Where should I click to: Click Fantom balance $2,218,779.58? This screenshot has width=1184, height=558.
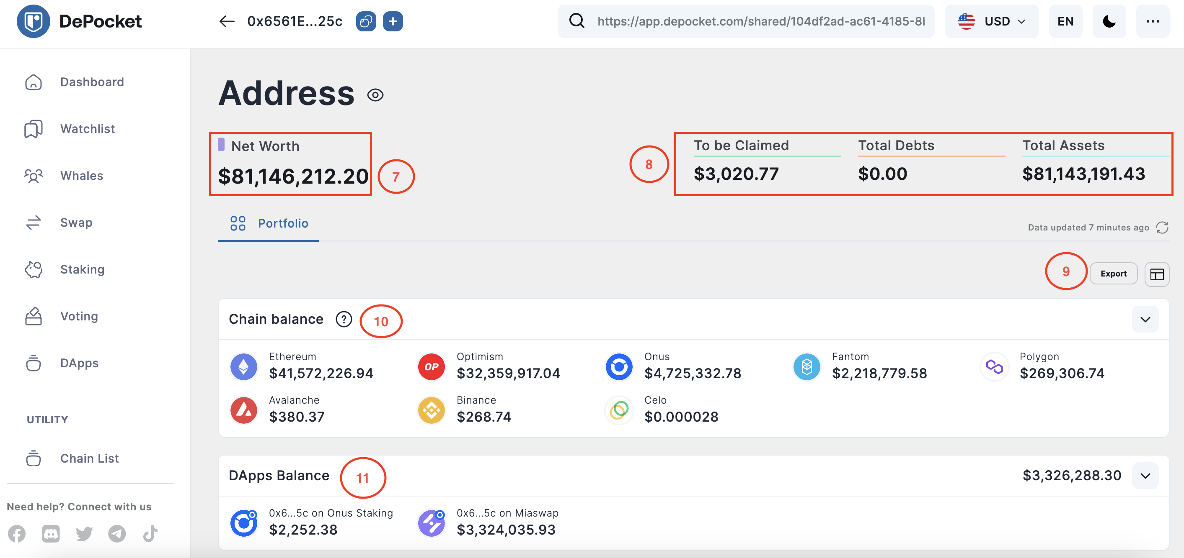tap(879, 374)
